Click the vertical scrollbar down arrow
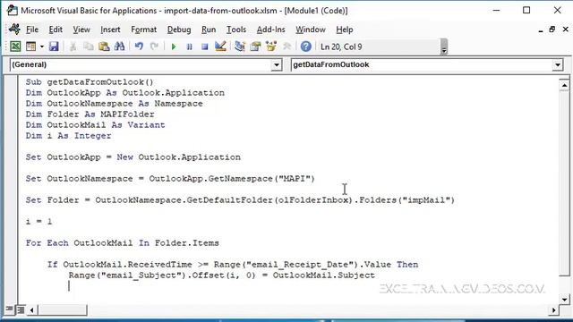Viewport: 573px width, 322px height. pos(565,300)
